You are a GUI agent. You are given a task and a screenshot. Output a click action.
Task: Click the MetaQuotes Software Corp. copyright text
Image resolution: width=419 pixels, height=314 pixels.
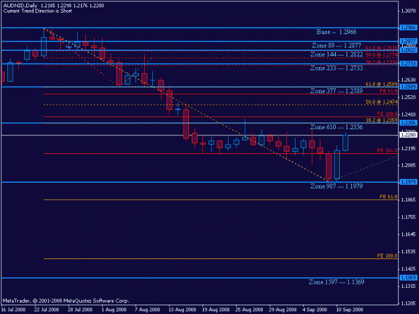tap(66, 301)
